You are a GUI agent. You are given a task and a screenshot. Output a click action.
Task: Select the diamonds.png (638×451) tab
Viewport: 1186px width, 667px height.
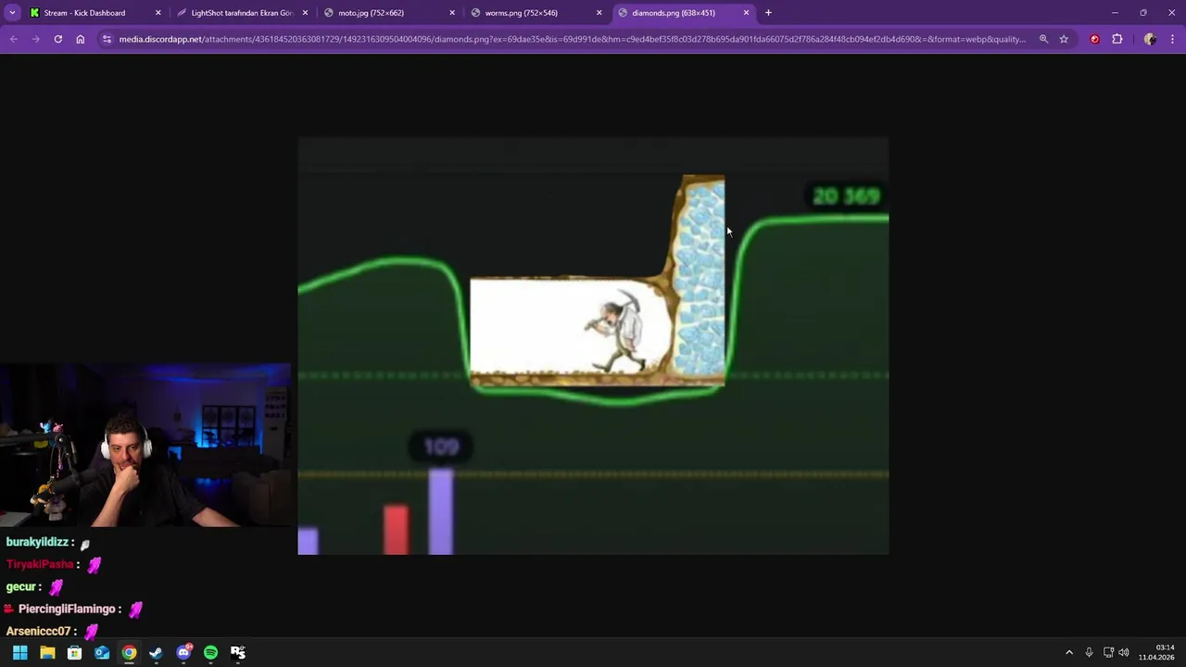click(x=683, y=13)
